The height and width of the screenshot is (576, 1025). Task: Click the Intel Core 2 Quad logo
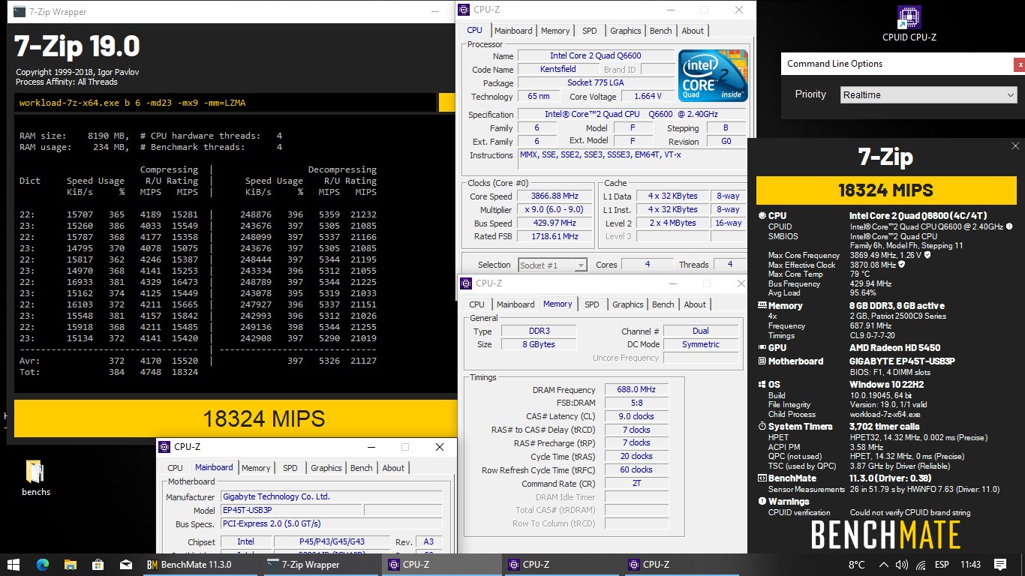coord(713,76)
